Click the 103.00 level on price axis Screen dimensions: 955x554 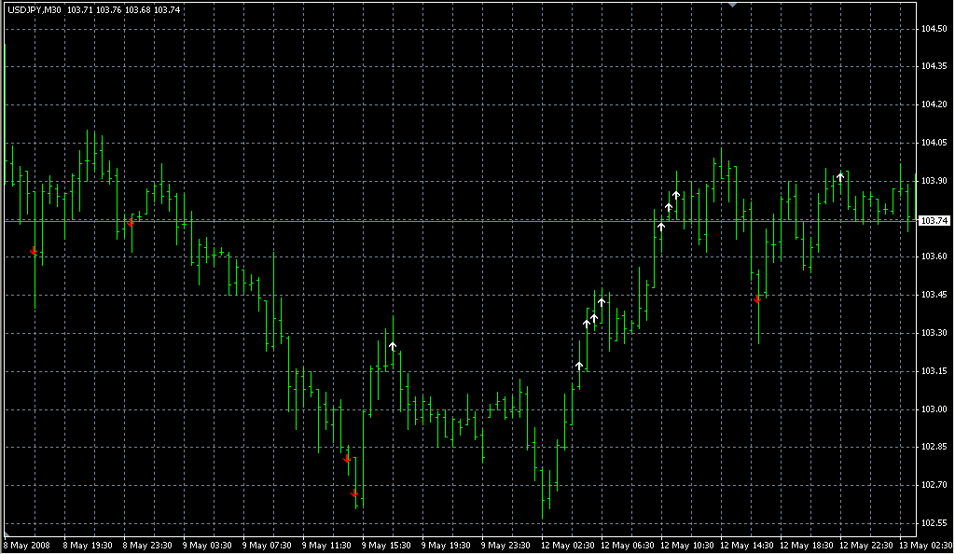click(x=934, y=409)
